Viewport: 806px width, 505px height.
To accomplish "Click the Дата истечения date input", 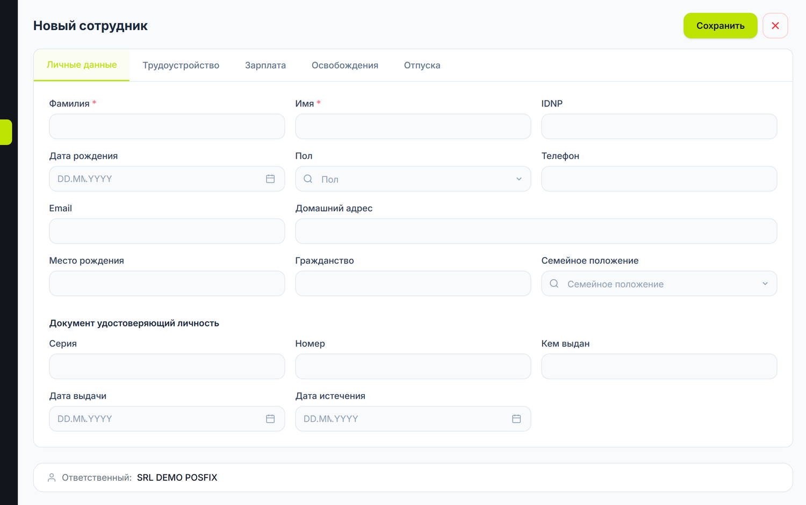I will (x=413, y=419).
